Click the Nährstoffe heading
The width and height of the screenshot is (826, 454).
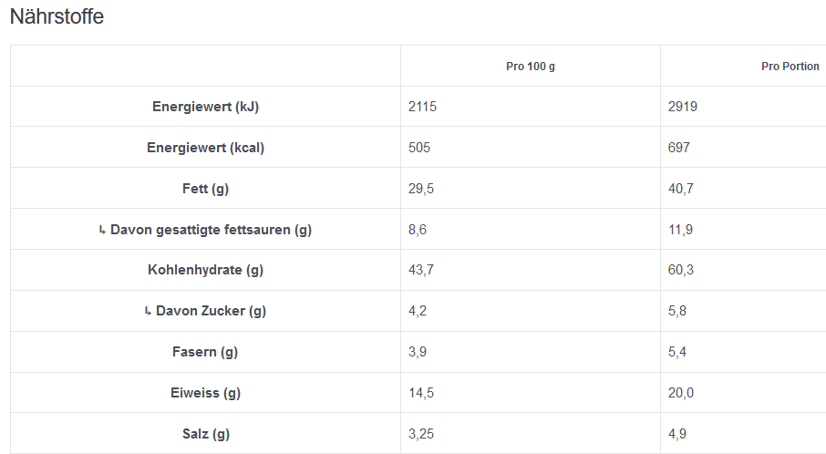click(x=57, y=16)
